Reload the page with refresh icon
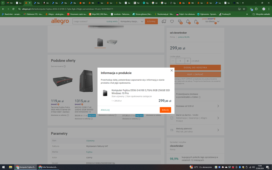272x170 pixels. (13, 9)
